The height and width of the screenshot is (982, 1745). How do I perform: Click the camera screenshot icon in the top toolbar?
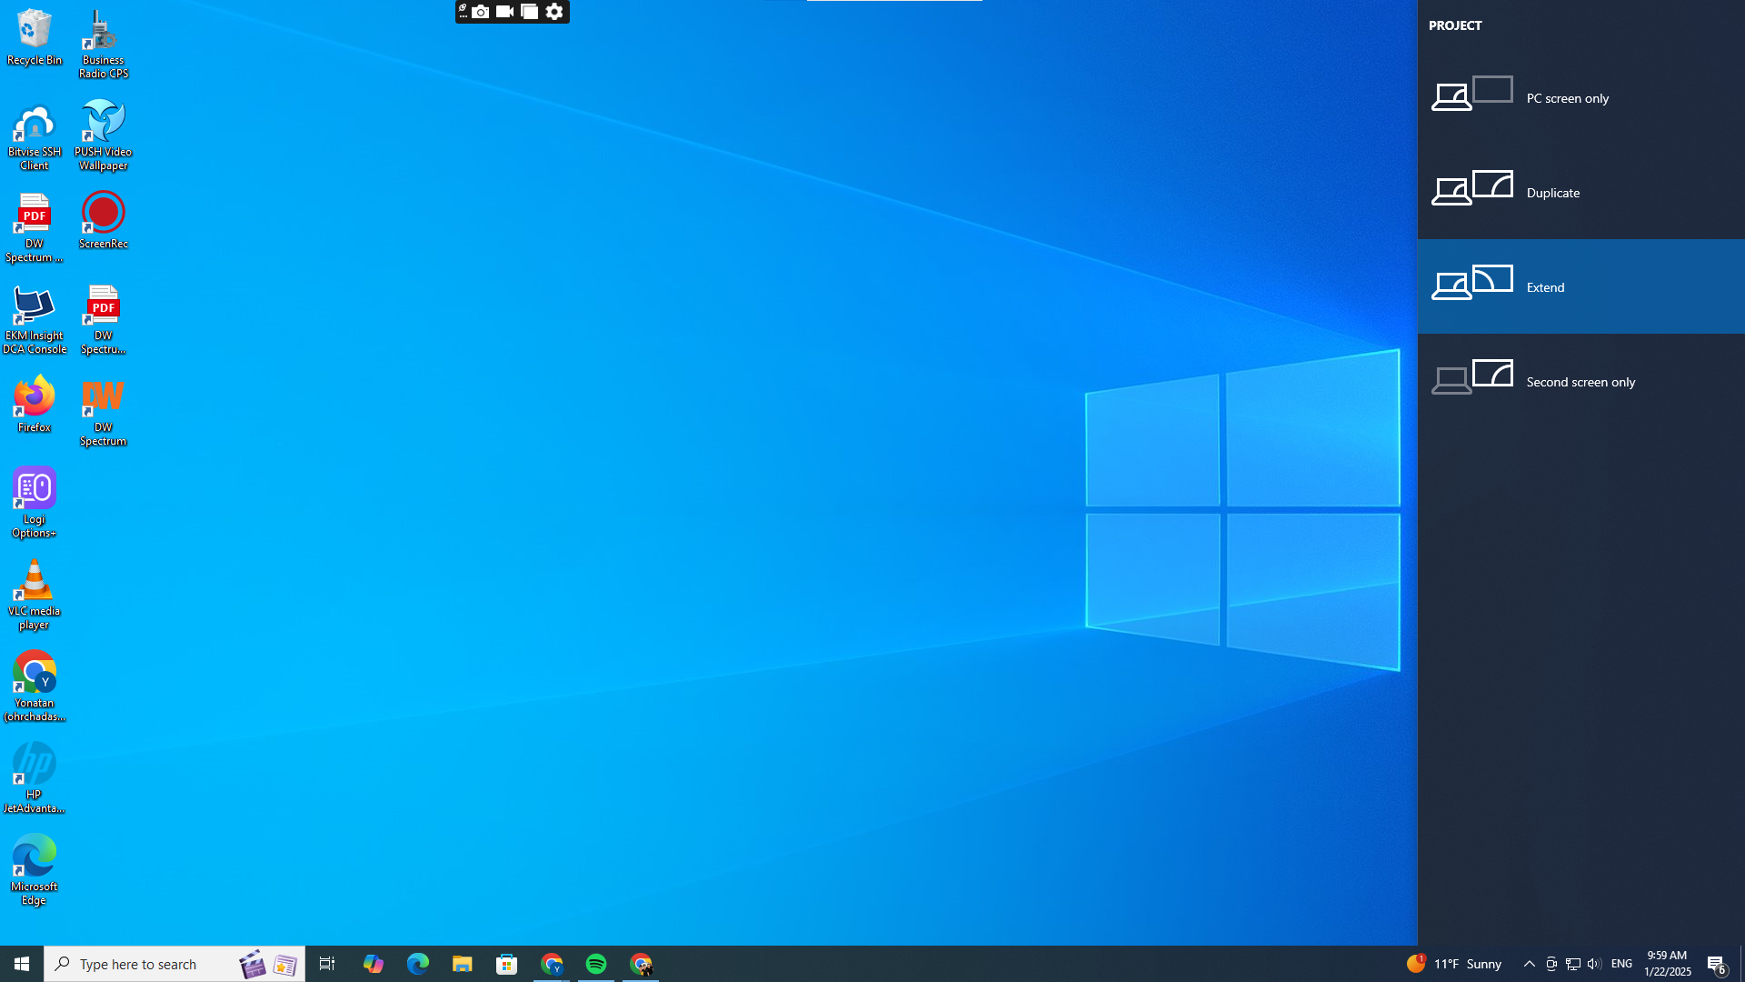(481, 12)
